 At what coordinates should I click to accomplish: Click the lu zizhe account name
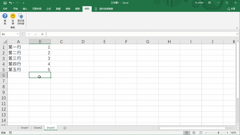(199, 3)
